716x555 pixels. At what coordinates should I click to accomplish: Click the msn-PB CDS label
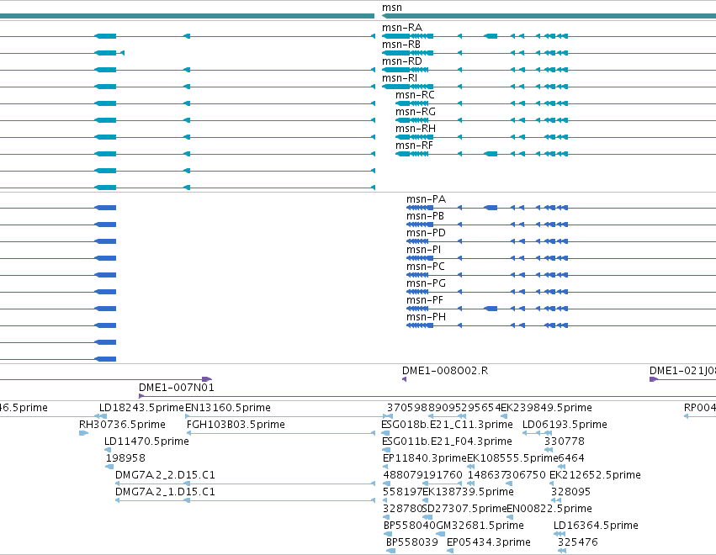click(425, 216)
